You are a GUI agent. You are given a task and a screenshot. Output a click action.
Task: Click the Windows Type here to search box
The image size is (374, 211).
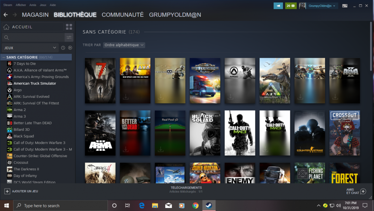pos(60,205)
